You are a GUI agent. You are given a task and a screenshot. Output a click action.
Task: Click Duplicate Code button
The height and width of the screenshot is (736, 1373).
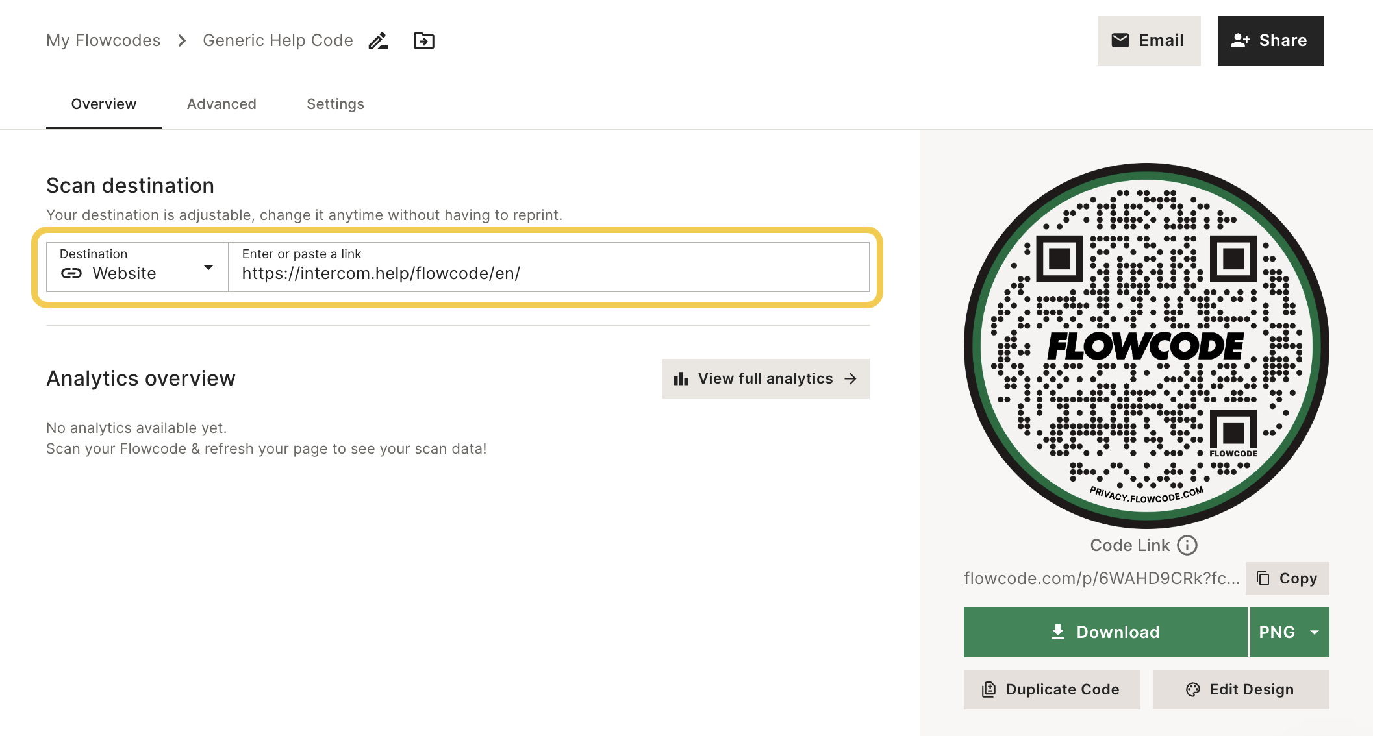pyautogui.click(x=1052, y=689)
